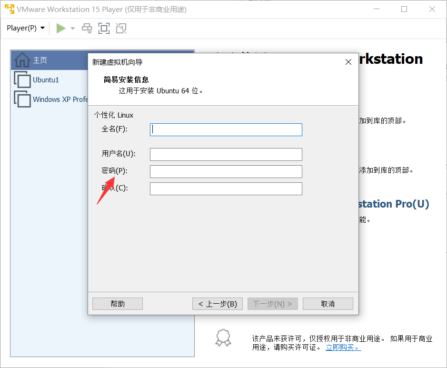Close the new VM wizard dialog
This screenshot has width=447, height=368.
click(x=348, y=62)
